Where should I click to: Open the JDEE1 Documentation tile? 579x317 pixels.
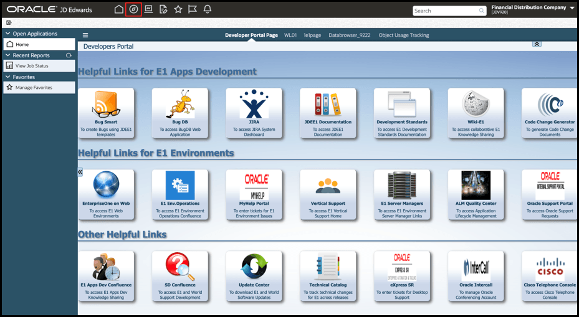(328, 113)
